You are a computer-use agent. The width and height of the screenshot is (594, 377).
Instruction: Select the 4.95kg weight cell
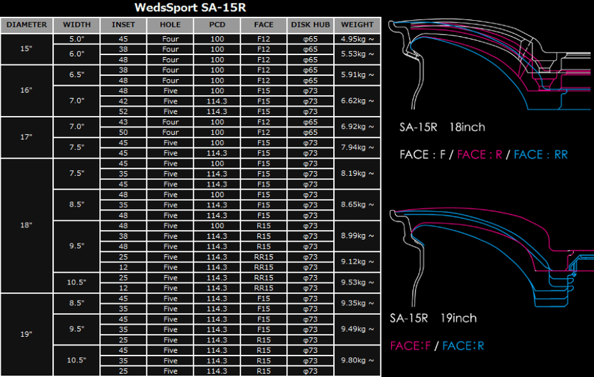357,39
